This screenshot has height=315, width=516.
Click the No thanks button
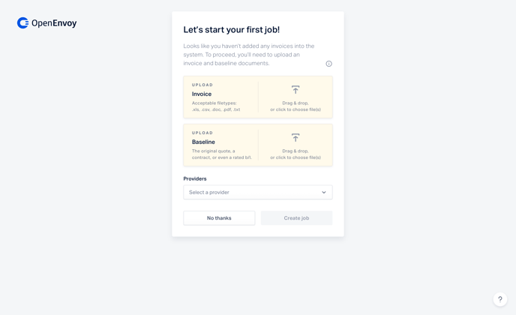click(x=219, y=218)
